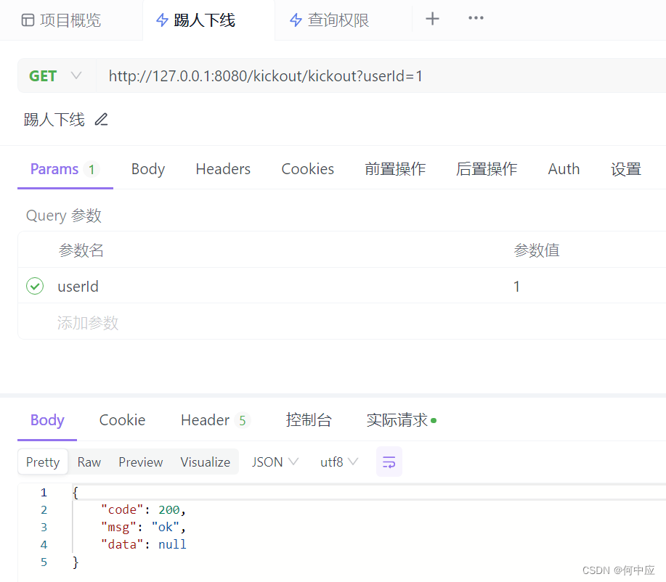Click the lightning bolt icon on 查询权限 tab

pos(296,20)
